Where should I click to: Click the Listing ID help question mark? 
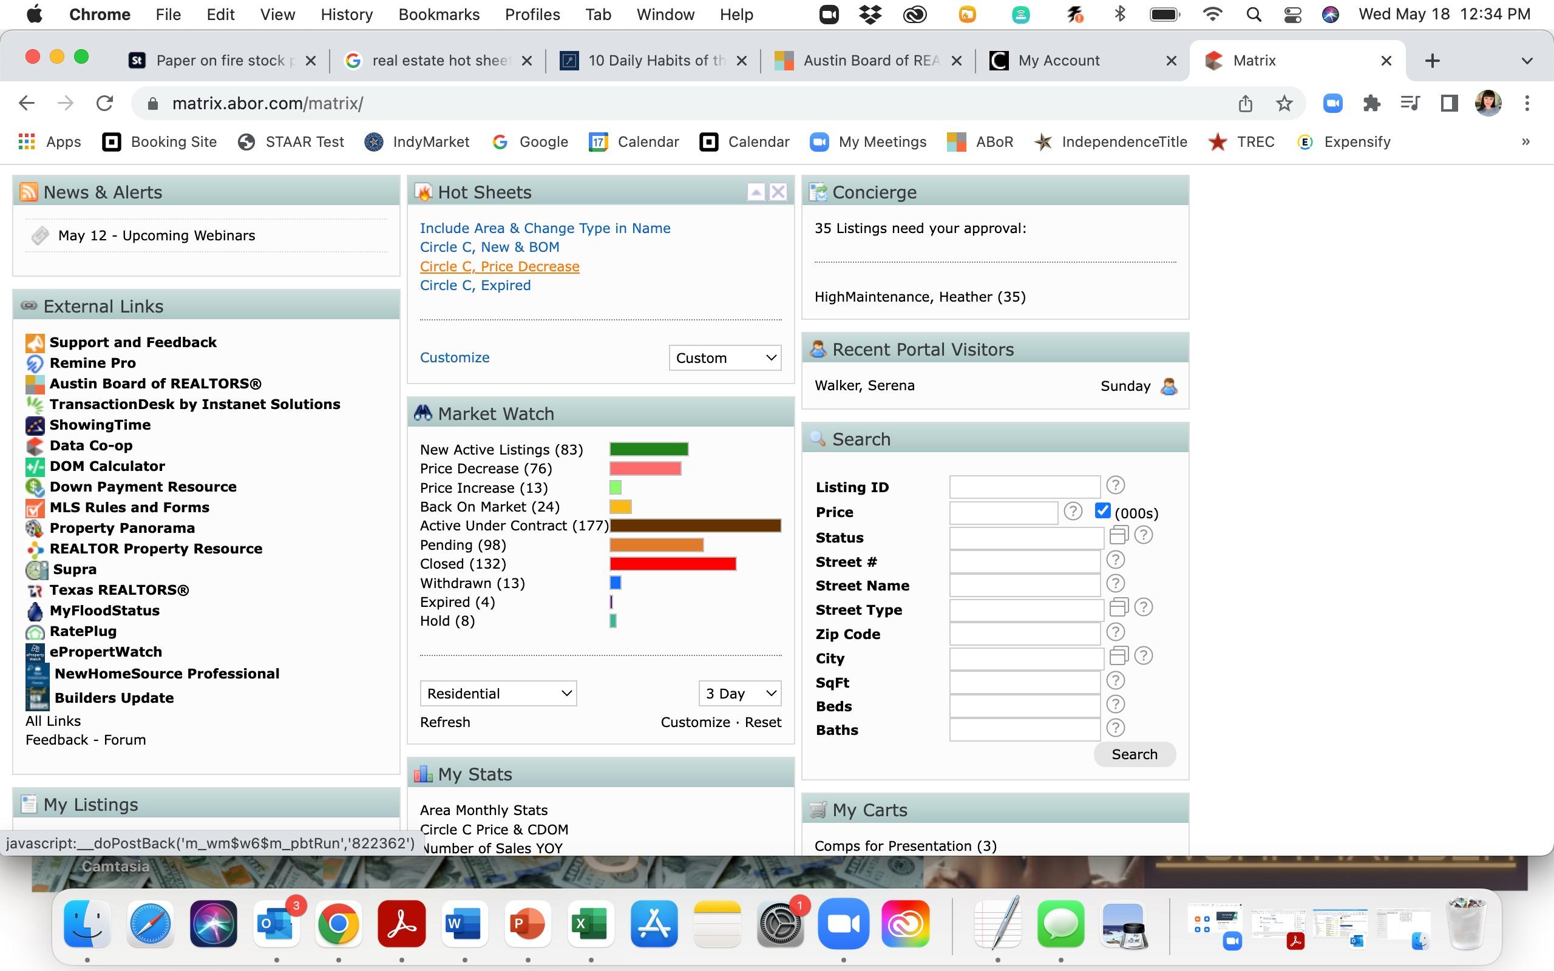[1115, 486]
